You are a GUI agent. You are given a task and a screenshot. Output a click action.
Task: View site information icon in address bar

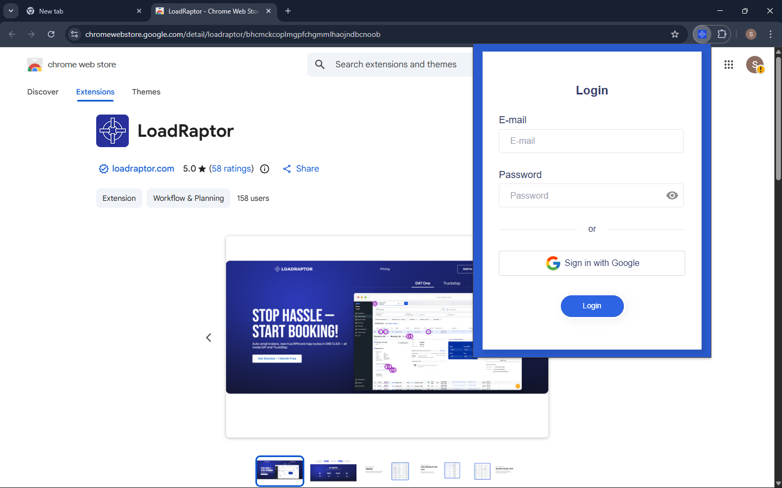(x=74, y=34)
